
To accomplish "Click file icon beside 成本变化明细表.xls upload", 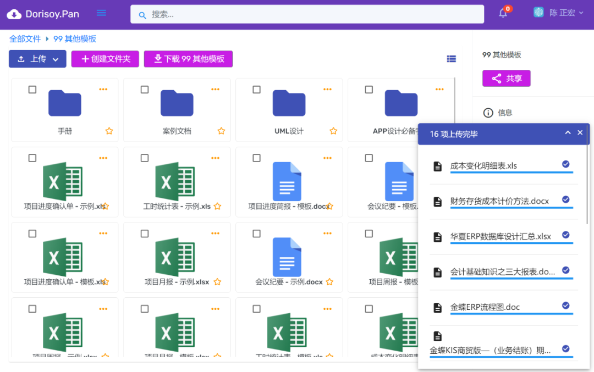I will [438, 166].
